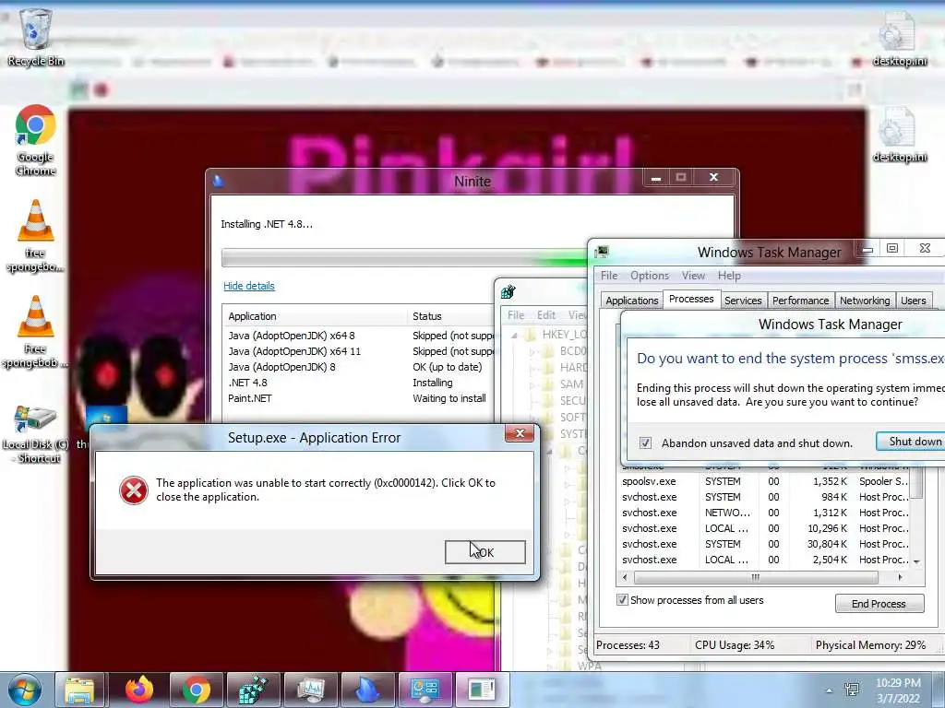Select svchost.exe row using 10,296 K

pyautogui.click(x=764, y=528)
